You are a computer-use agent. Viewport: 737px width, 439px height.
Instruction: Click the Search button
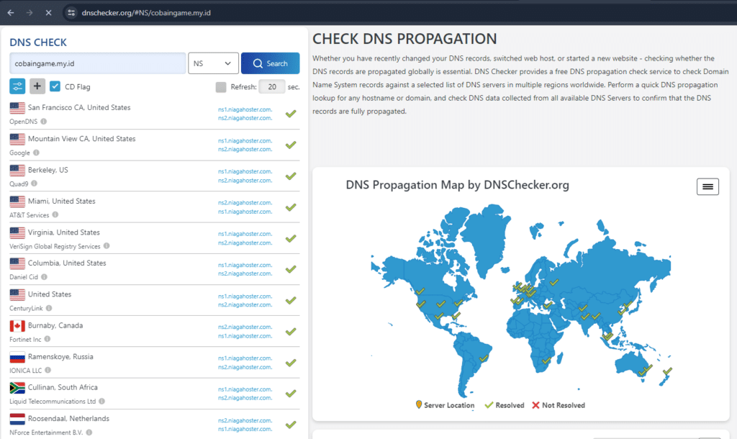270,63
